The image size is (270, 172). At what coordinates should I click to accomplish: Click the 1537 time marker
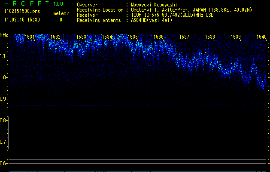coord(184,37)
